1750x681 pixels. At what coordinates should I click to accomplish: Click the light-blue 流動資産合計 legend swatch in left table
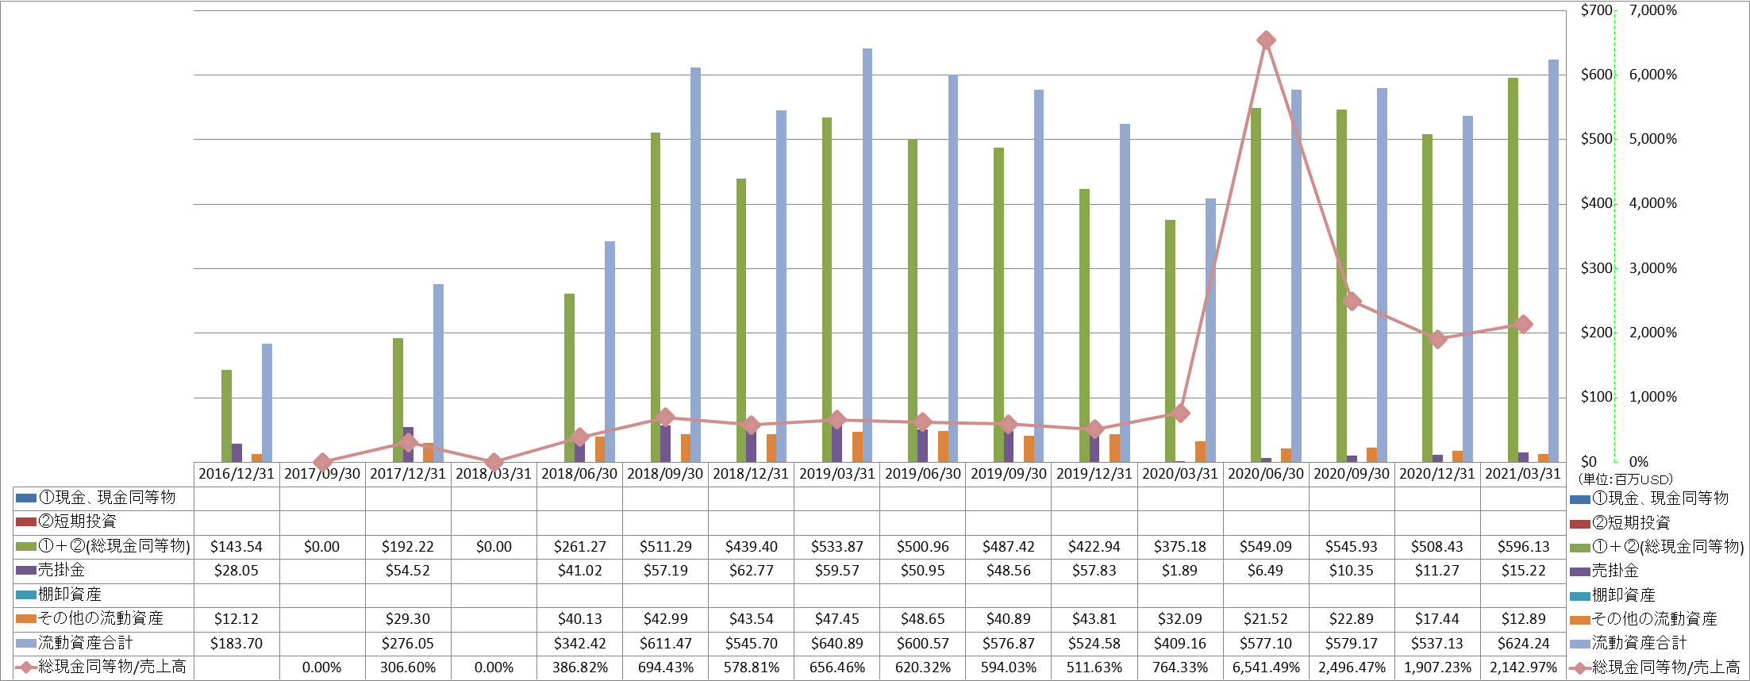point(25,643)
